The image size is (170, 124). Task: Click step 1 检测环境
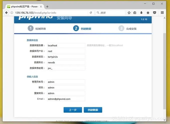pos(37,28)
